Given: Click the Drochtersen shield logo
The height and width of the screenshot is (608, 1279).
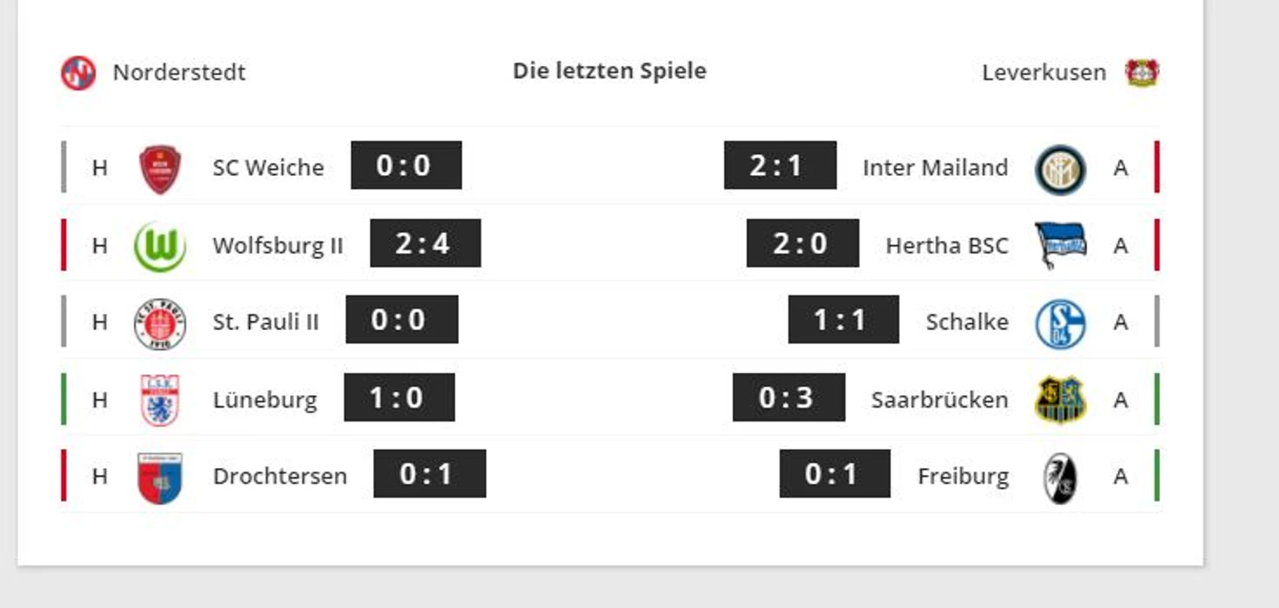Looking at the screenshot, I should click(159, 478).
